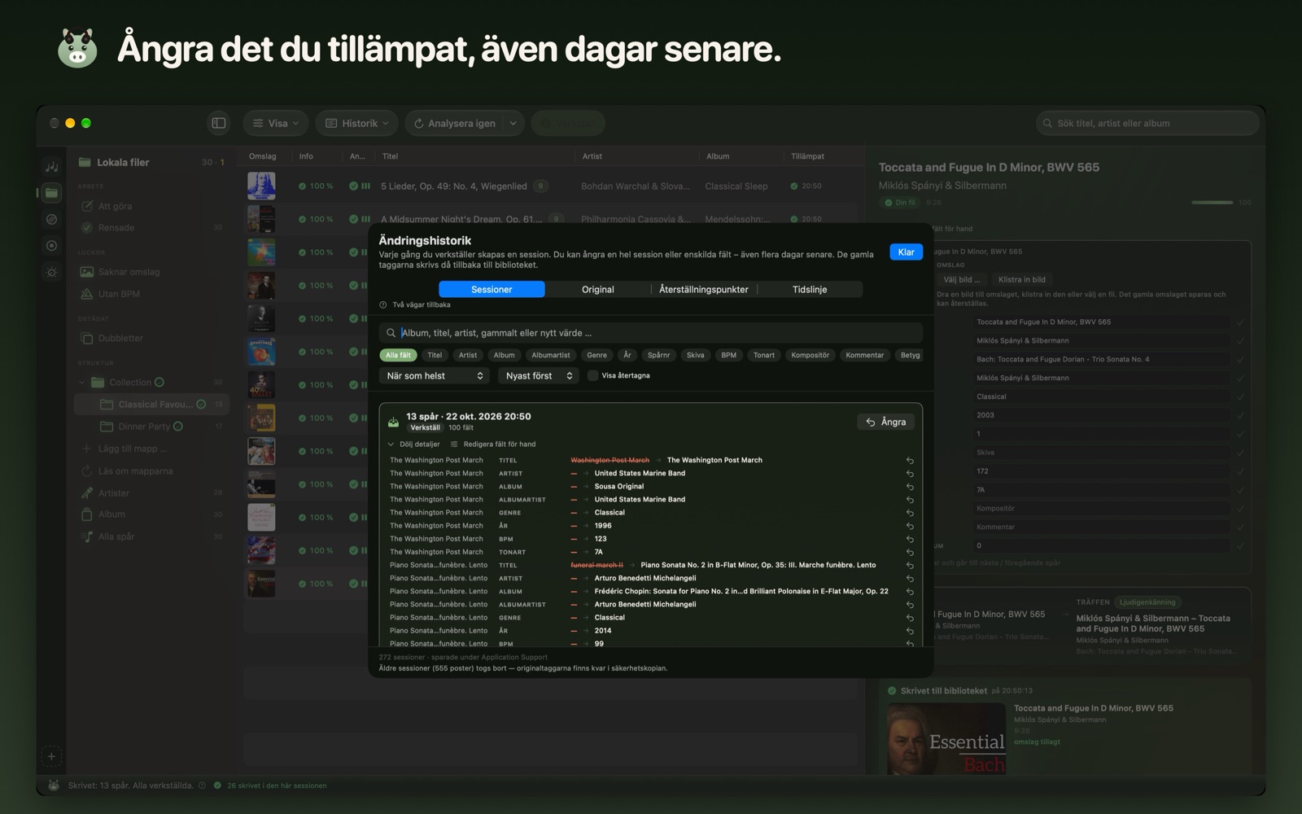Toggle the Albumartist filter chip
This screenshot has width=1302, height=814.
click(x=551, y=355)
